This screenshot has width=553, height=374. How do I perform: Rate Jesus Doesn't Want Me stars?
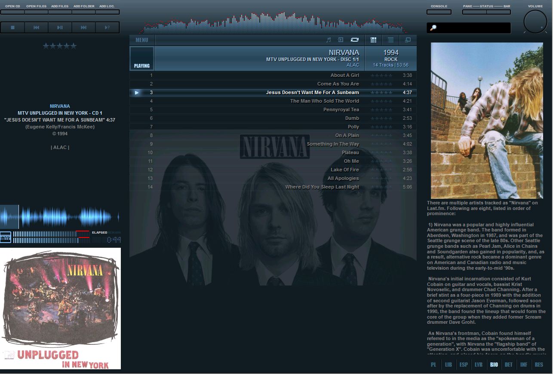pos(381,92)
